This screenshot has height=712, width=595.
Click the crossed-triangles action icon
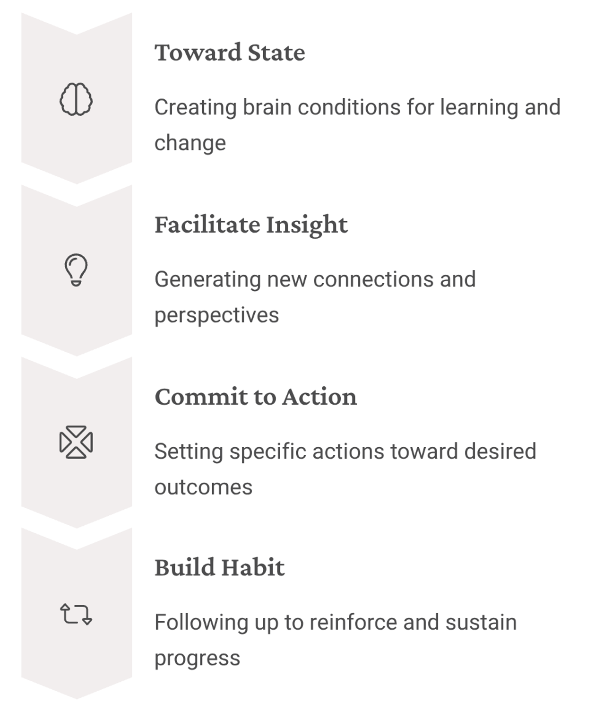[76, 442]
